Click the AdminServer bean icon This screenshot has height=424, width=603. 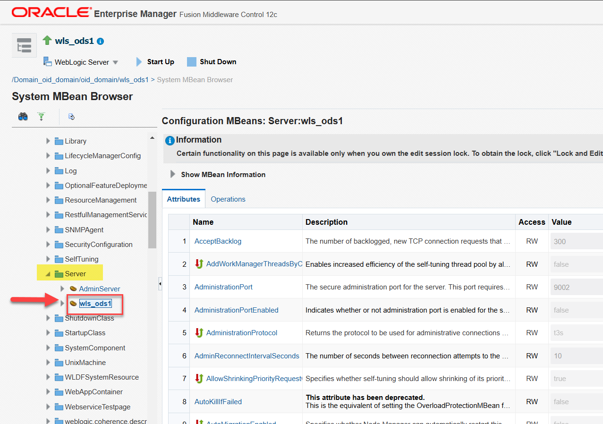(73, 288)
